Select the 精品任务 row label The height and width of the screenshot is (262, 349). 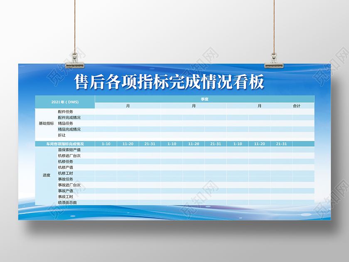[x=65, y=124]
